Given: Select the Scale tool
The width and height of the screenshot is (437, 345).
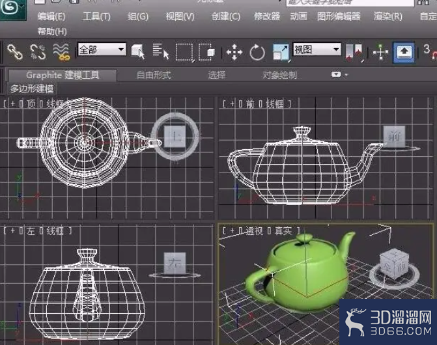Looking at the screenshot, I should (281, 52).
